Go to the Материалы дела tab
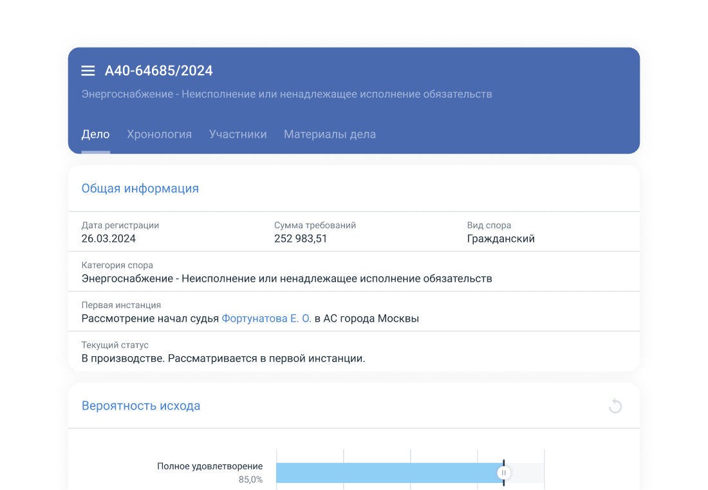Image resolution: width=708 pixels, height=490 pixels. [330, 134]
